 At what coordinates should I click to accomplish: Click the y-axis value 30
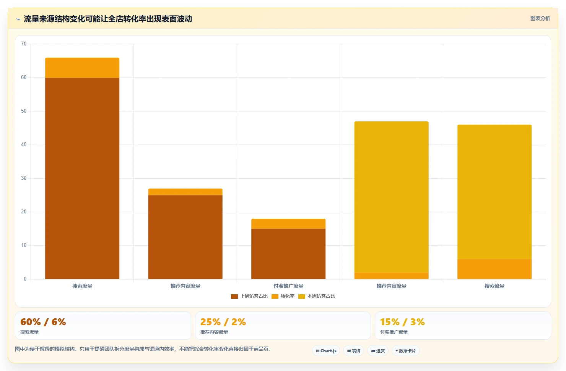[24, 178]
